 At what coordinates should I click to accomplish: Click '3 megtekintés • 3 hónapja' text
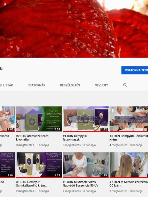click(32, 145)
